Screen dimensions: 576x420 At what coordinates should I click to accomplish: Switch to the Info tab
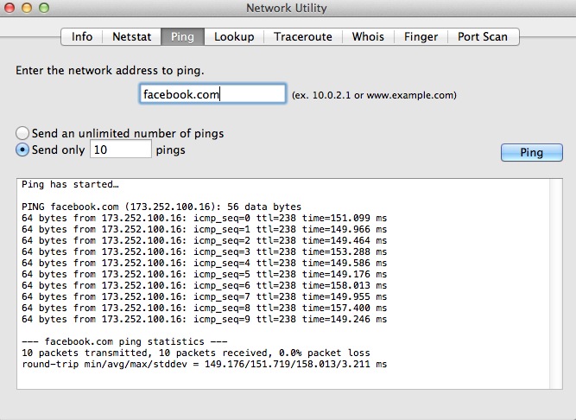(x=82, y=36)
